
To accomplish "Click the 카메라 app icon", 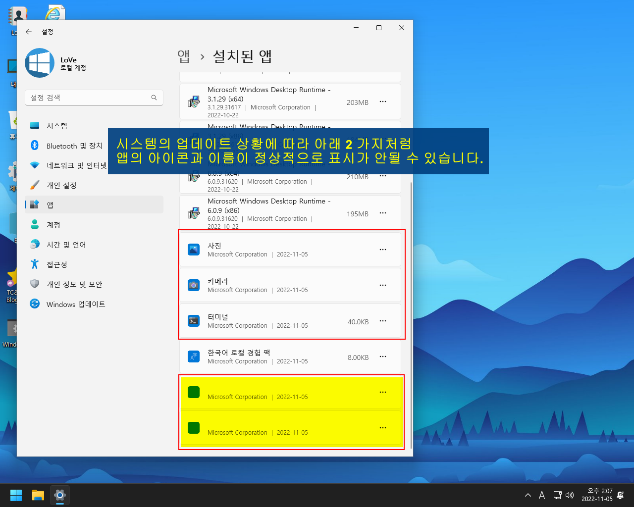I will point(194,285).
